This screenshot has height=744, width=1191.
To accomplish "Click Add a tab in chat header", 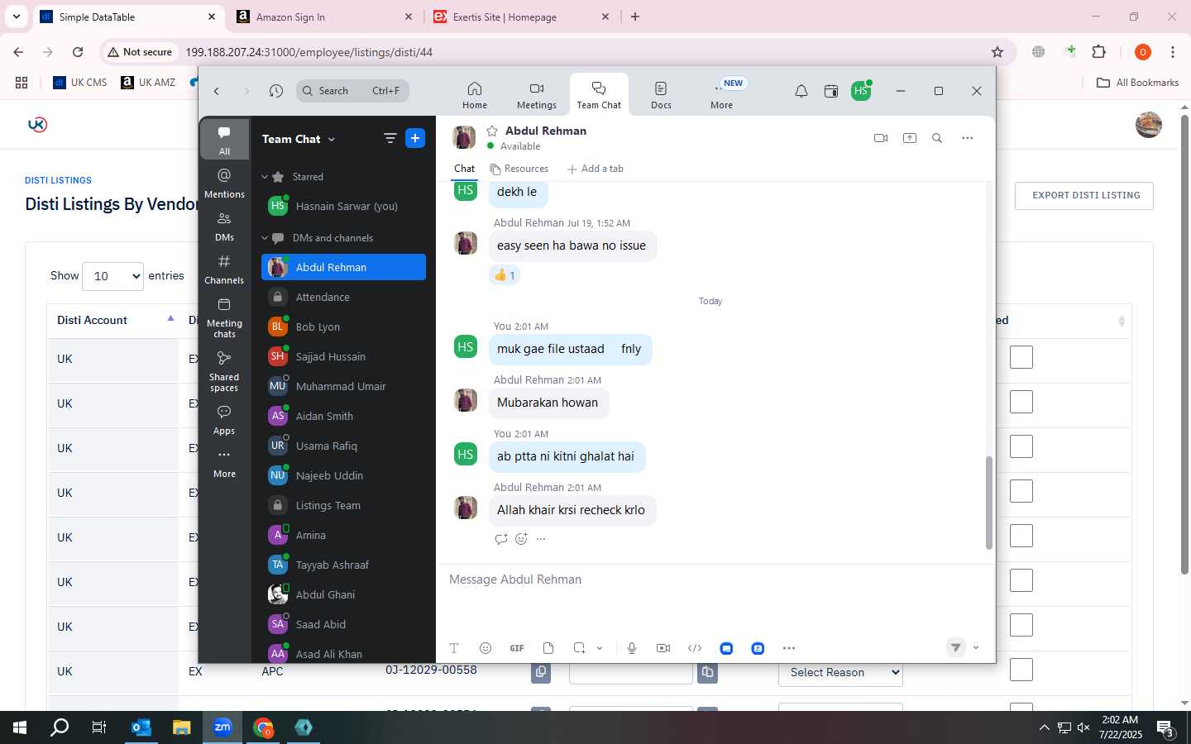I will click(x=595, y=169).
